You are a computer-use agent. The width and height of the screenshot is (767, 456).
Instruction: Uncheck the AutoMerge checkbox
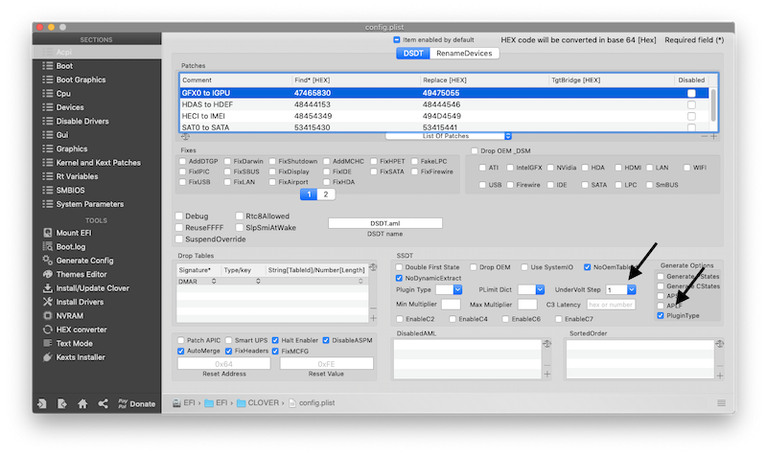[181, 351]
